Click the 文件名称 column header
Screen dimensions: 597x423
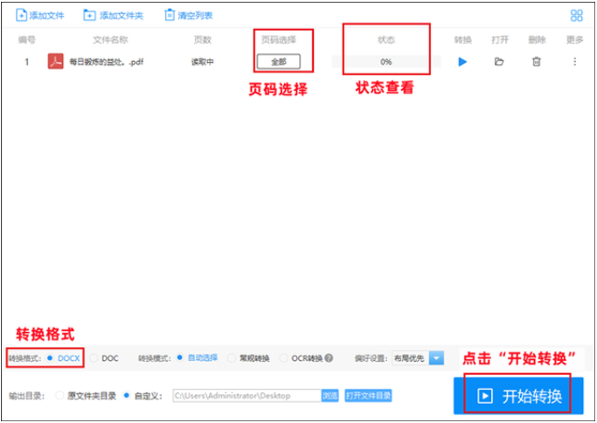coord(110,39)
